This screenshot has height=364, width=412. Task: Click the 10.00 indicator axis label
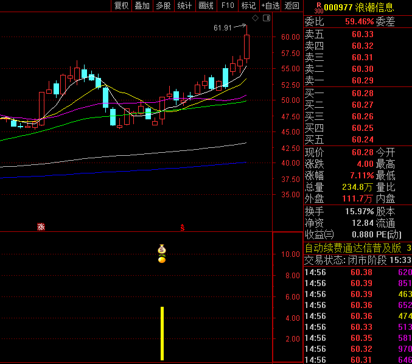click(x=290, y=254)
